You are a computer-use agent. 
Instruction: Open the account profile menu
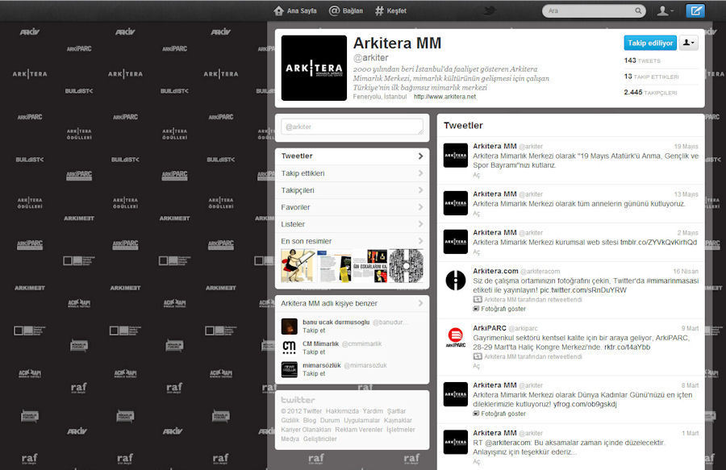(x=665, y=10)
